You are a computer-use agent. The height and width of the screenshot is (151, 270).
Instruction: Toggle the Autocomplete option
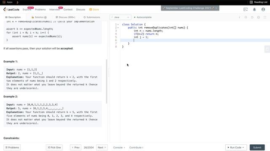pos(143,17)
